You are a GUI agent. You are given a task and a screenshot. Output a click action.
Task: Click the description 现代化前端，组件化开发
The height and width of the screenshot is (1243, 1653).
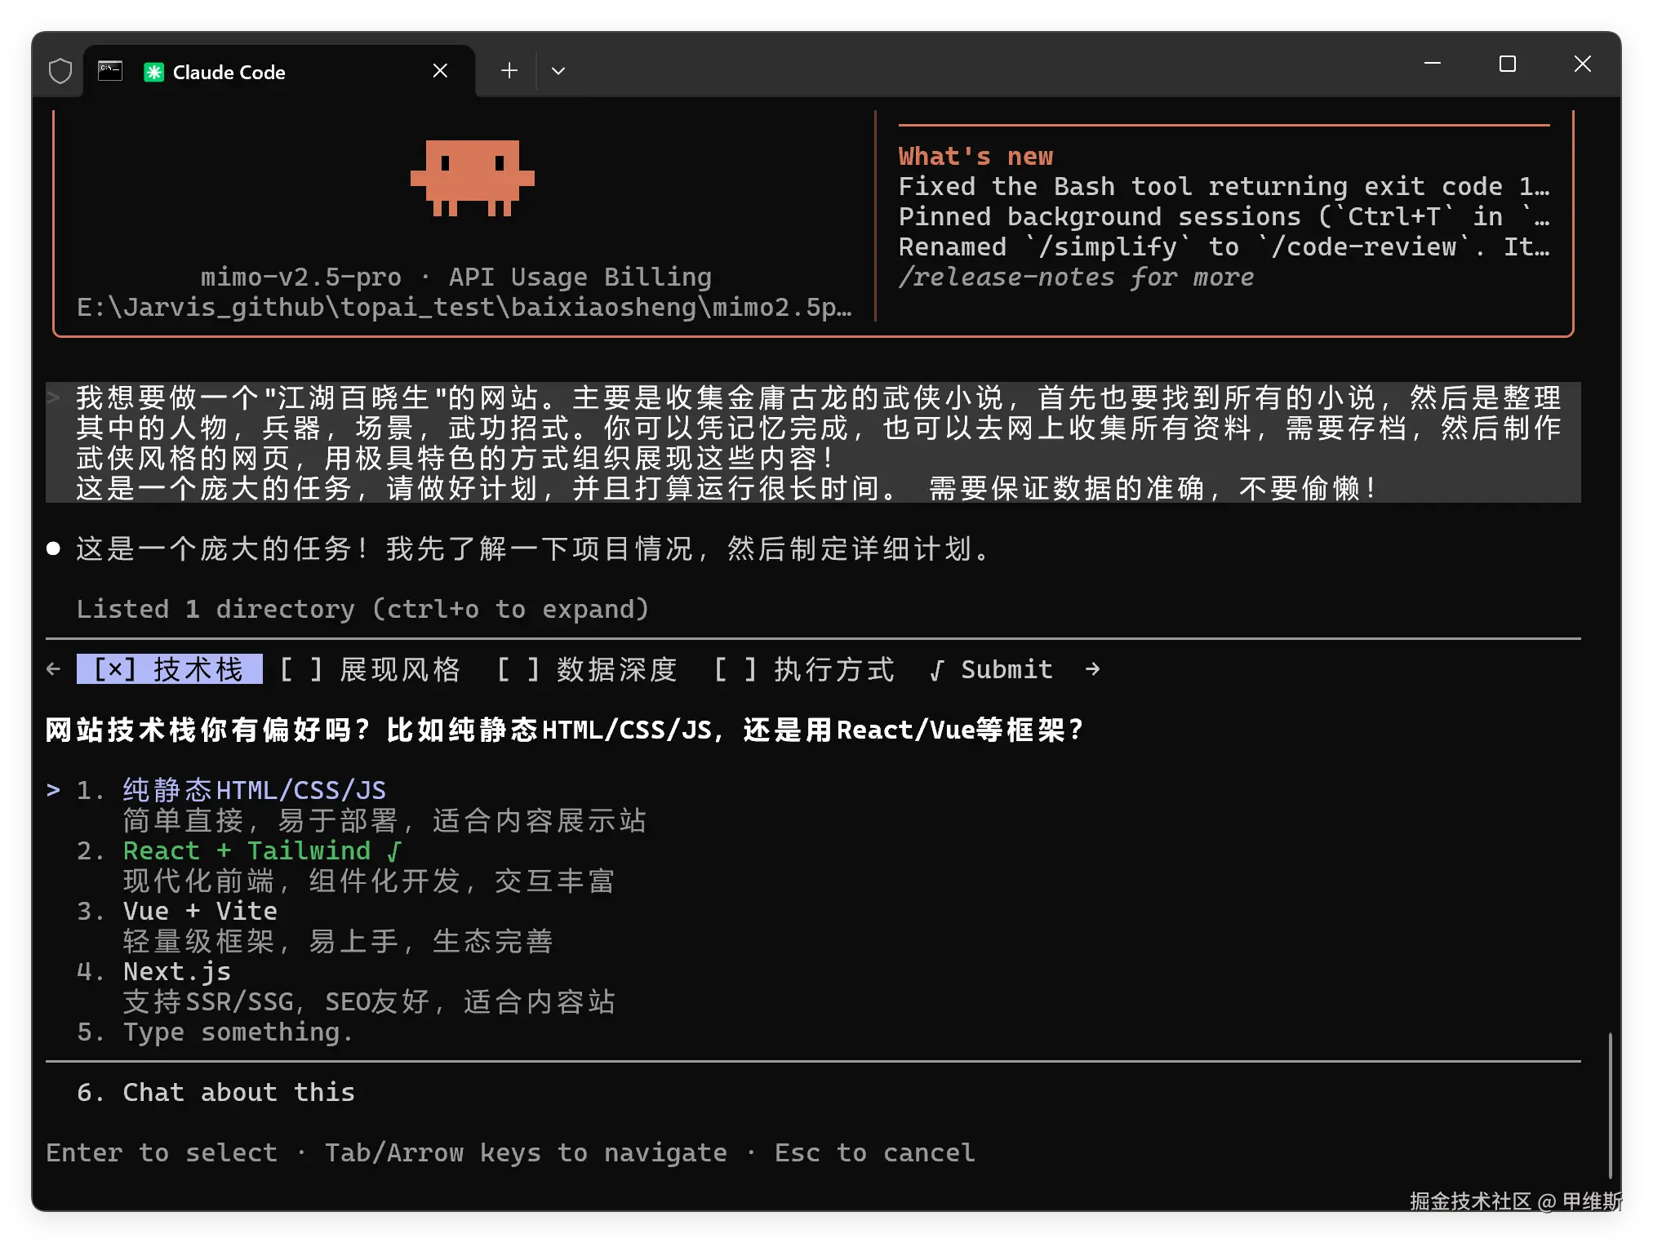pyautogui.click(x=369, y=881)
